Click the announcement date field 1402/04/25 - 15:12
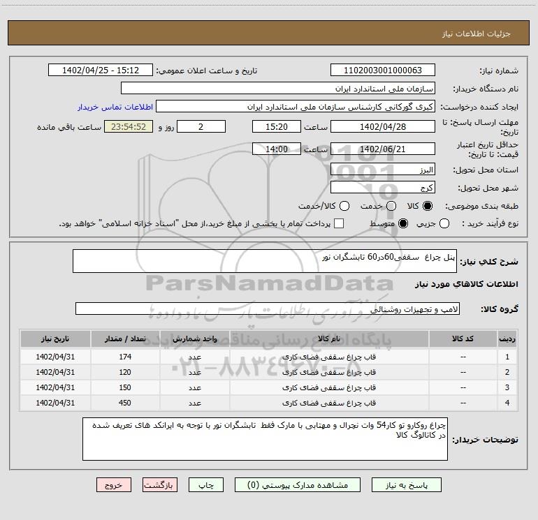 pos(101,70)
